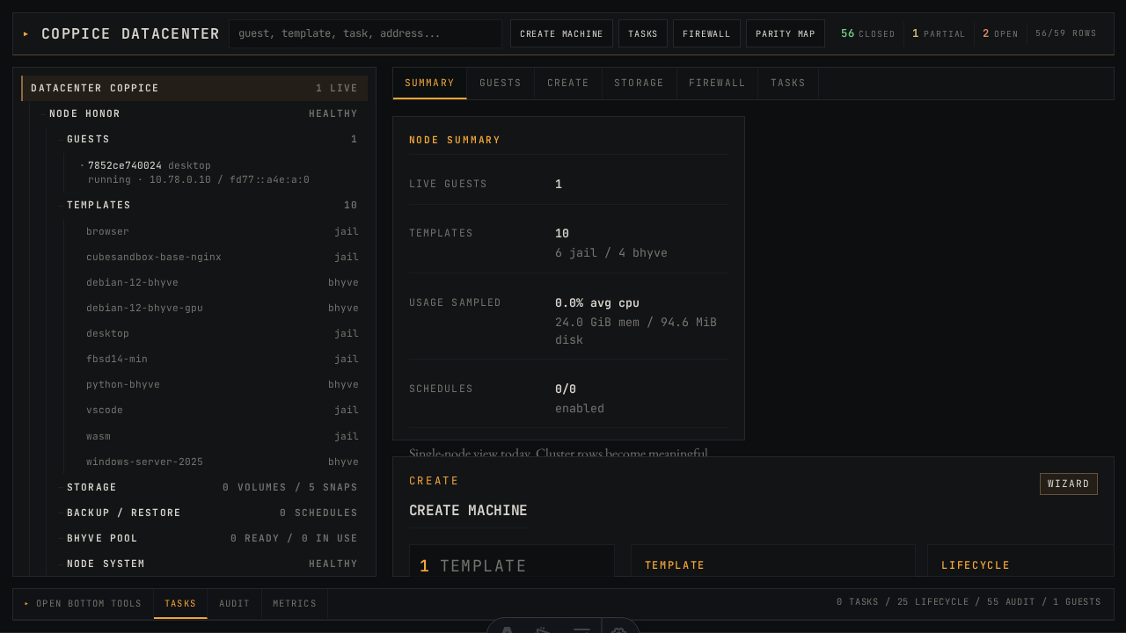This screenshot has width=1126, height=633.
Task: Click the 56/59 Rows indicator
Action: point(1066,33)
